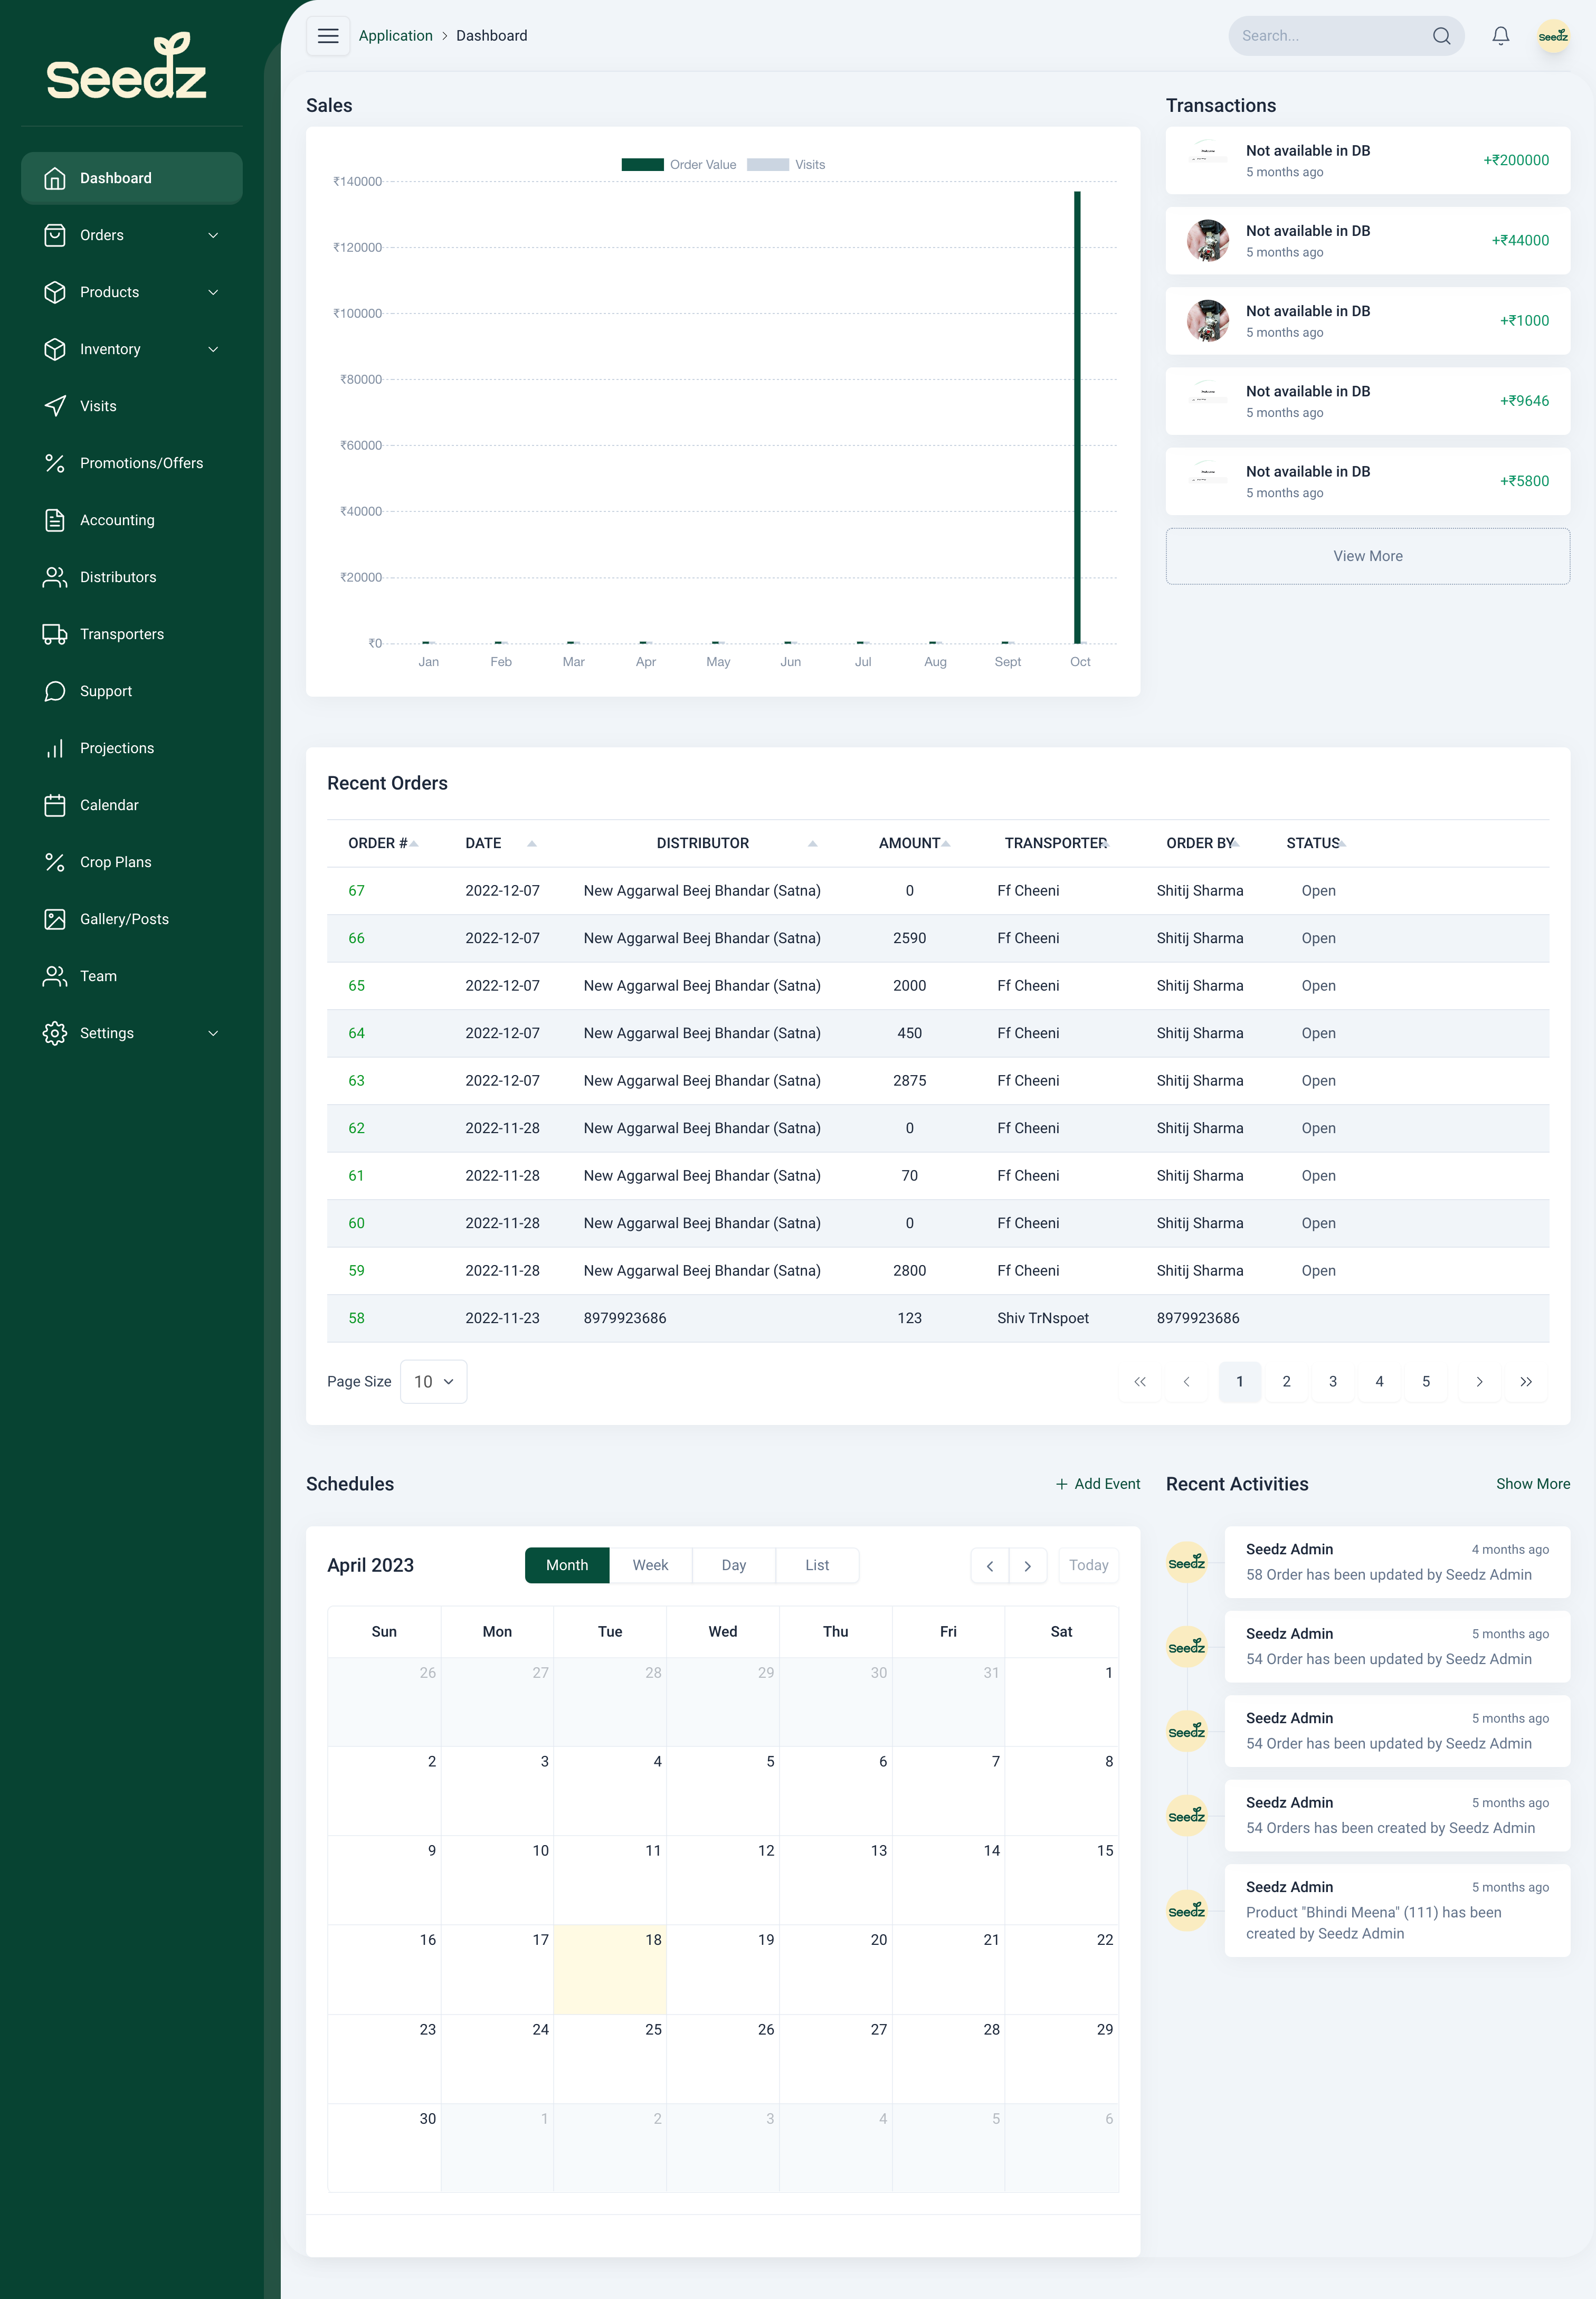Image resolution: width=1596 pixels, height=2299 pixels.
Task: Expand the Products submenu chevron
Action: click(213, 292)
